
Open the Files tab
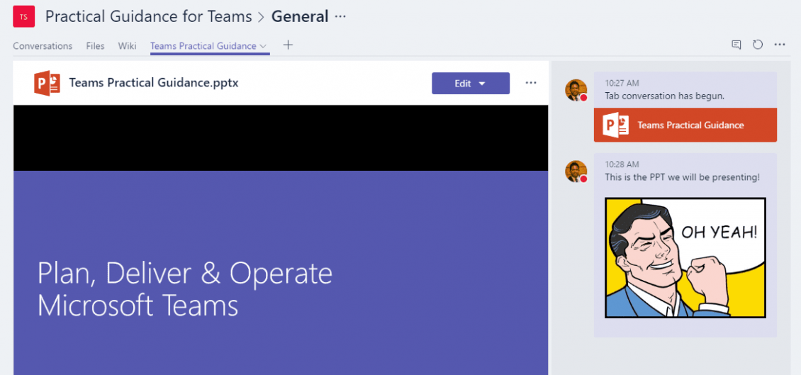click(x=95, y=46)
